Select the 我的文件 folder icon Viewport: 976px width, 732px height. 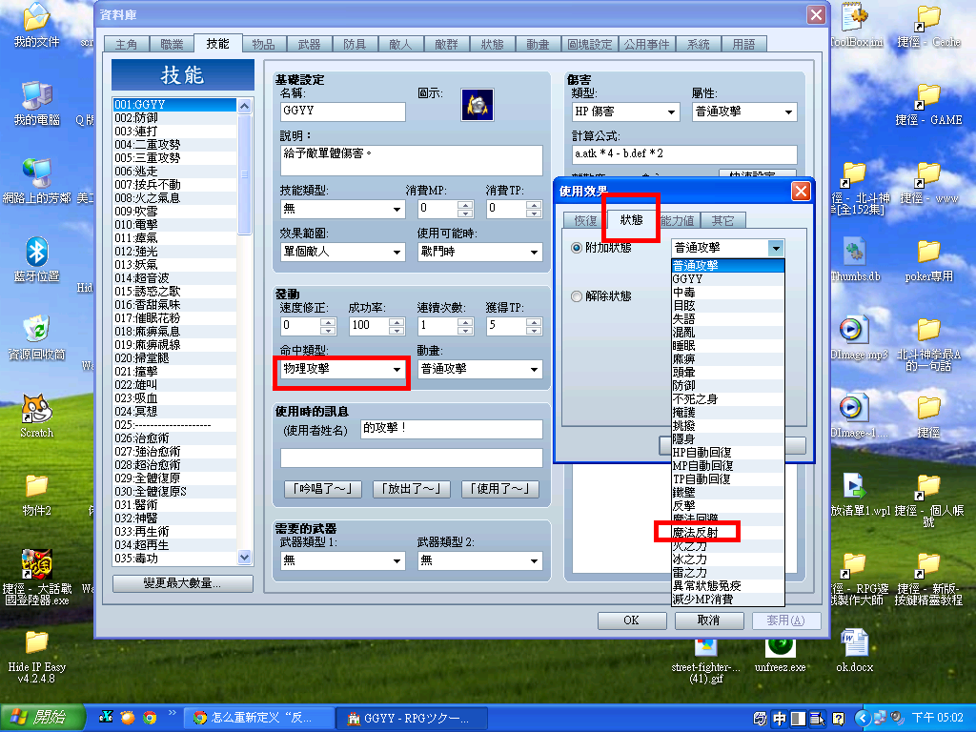pyautogui.click(x=37, y=26)
